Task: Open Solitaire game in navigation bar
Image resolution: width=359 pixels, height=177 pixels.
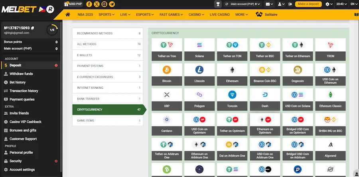Action: click(266, 14)
